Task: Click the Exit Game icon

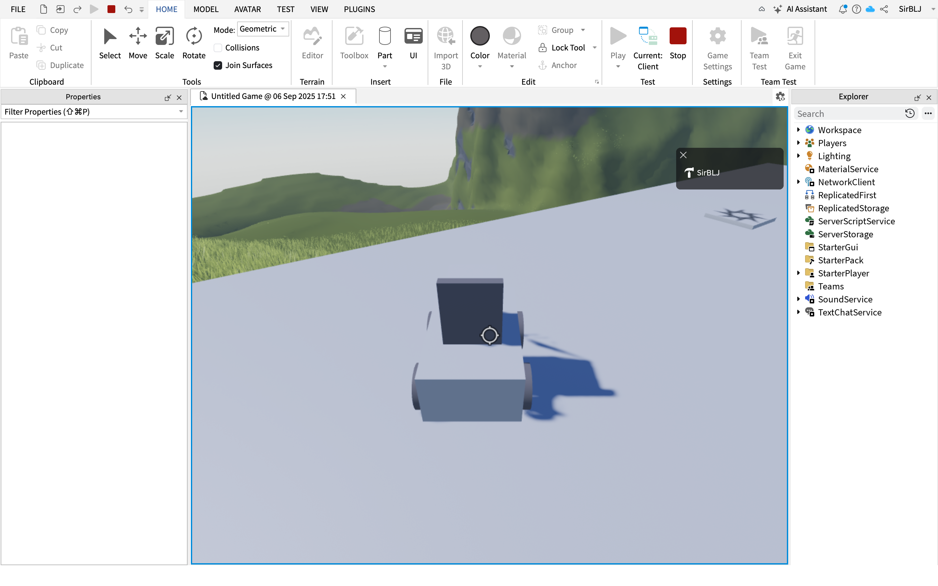Action: pyautogui.click(x=795, y=36)
